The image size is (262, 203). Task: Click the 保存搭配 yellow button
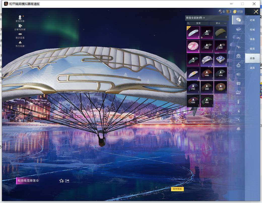(177, 189)
